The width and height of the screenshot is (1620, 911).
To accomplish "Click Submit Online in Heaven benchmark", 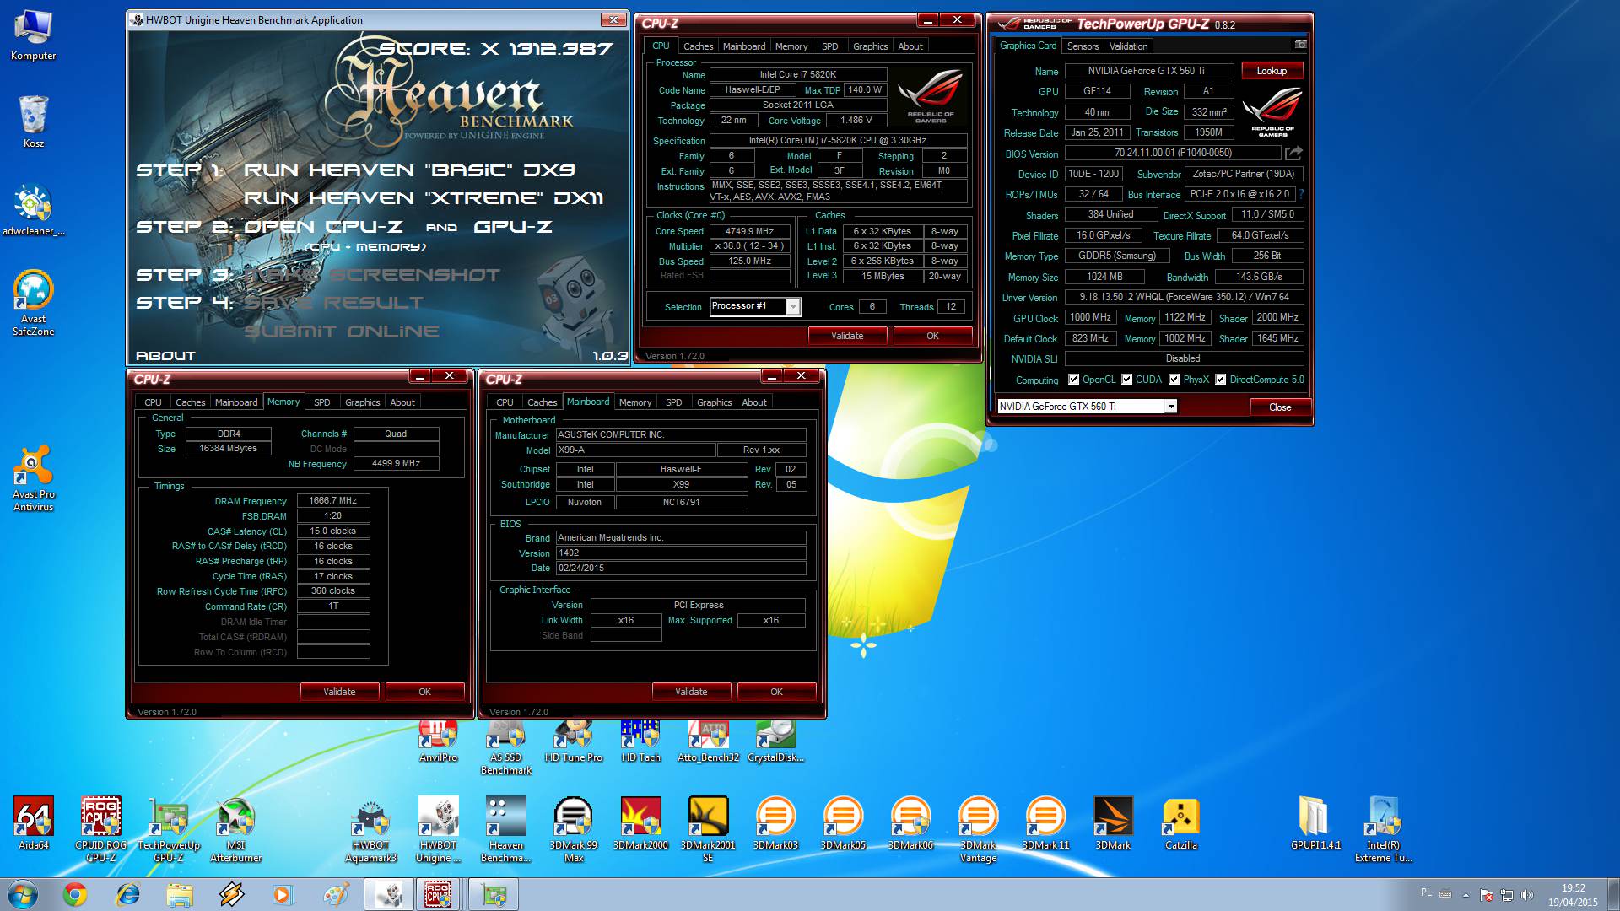I will click(342, 332).
